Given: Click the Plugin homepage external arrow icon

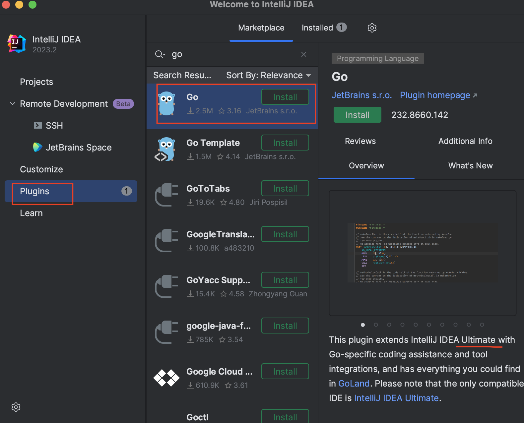Looking at the screenshot, I should pos(475,95).
